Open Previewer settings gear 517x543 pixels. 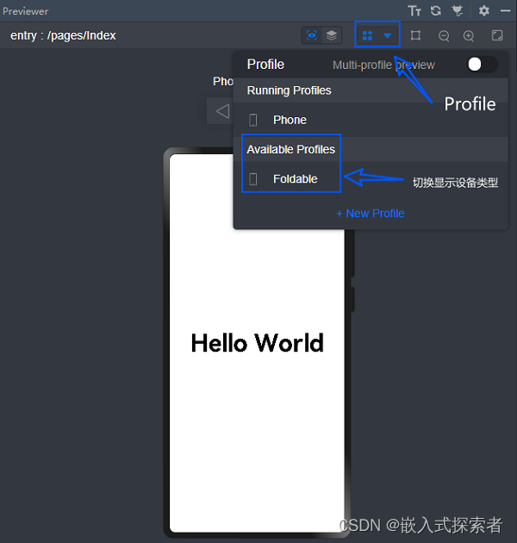point(483,10)
